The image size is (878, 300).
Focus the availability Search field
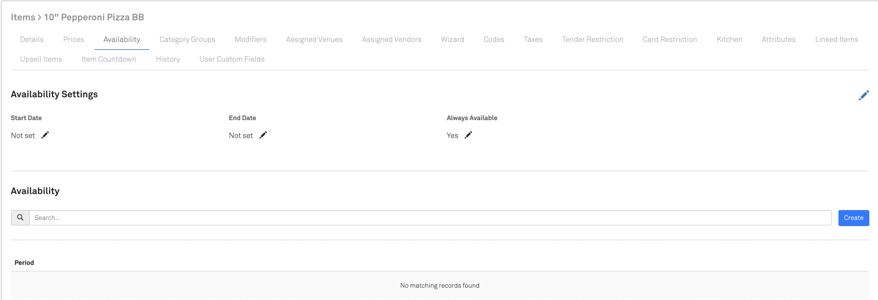[429, 218]
